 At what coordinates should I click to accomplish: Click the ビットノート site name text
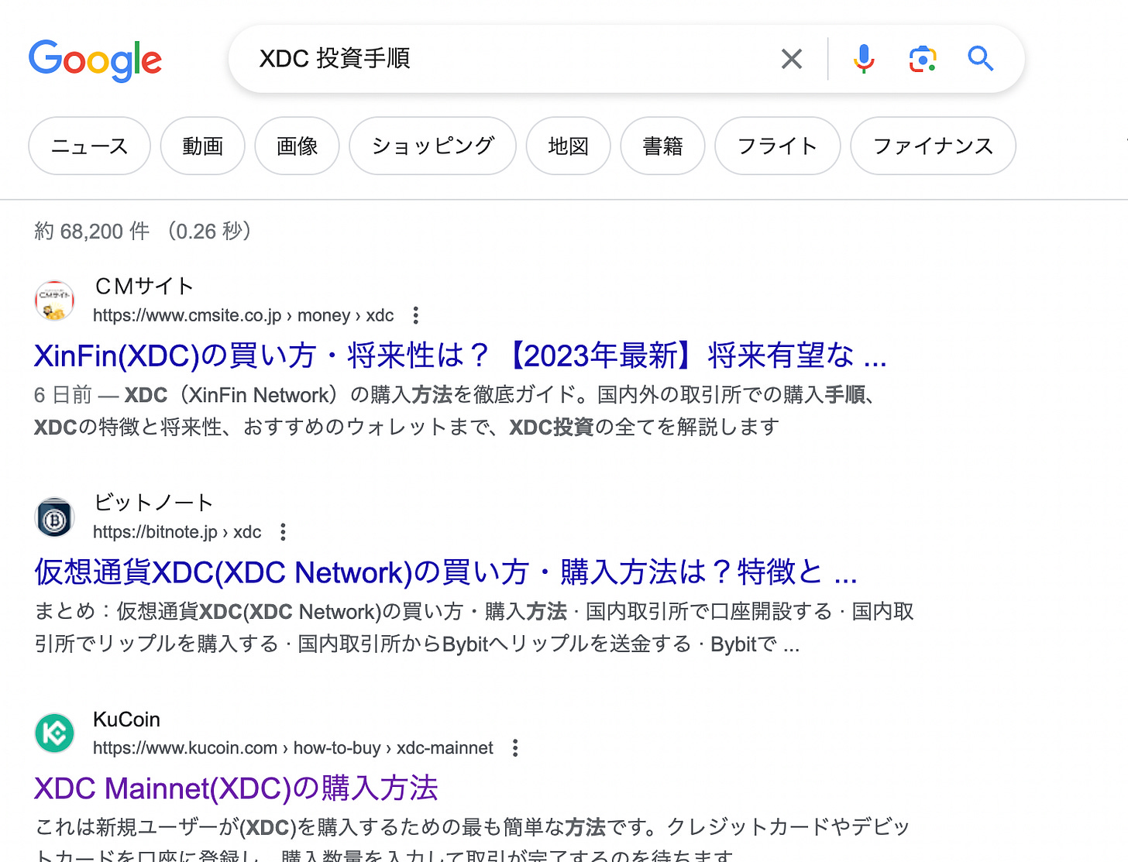click(153, 503)
